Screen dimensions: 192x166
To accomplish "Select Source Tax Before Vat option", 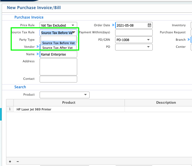I will pos(58,43).
